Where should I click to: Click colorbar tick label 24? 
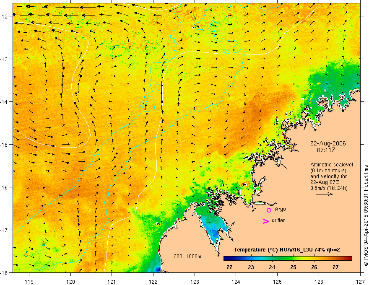click(272, 267)
